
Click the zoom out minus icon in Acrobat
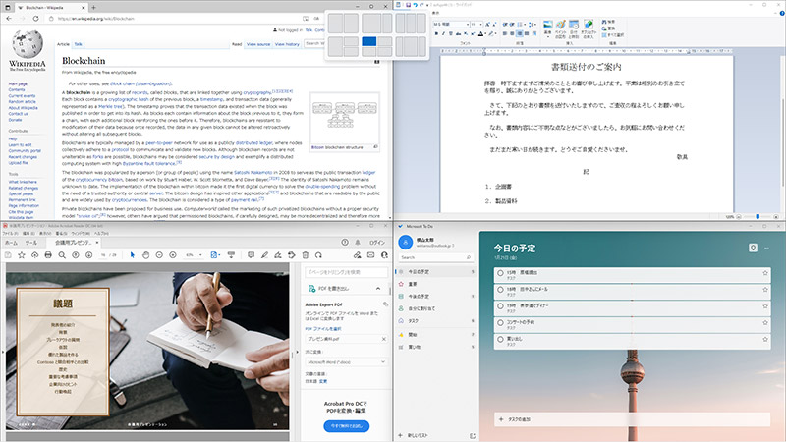[x=160, y=253]
